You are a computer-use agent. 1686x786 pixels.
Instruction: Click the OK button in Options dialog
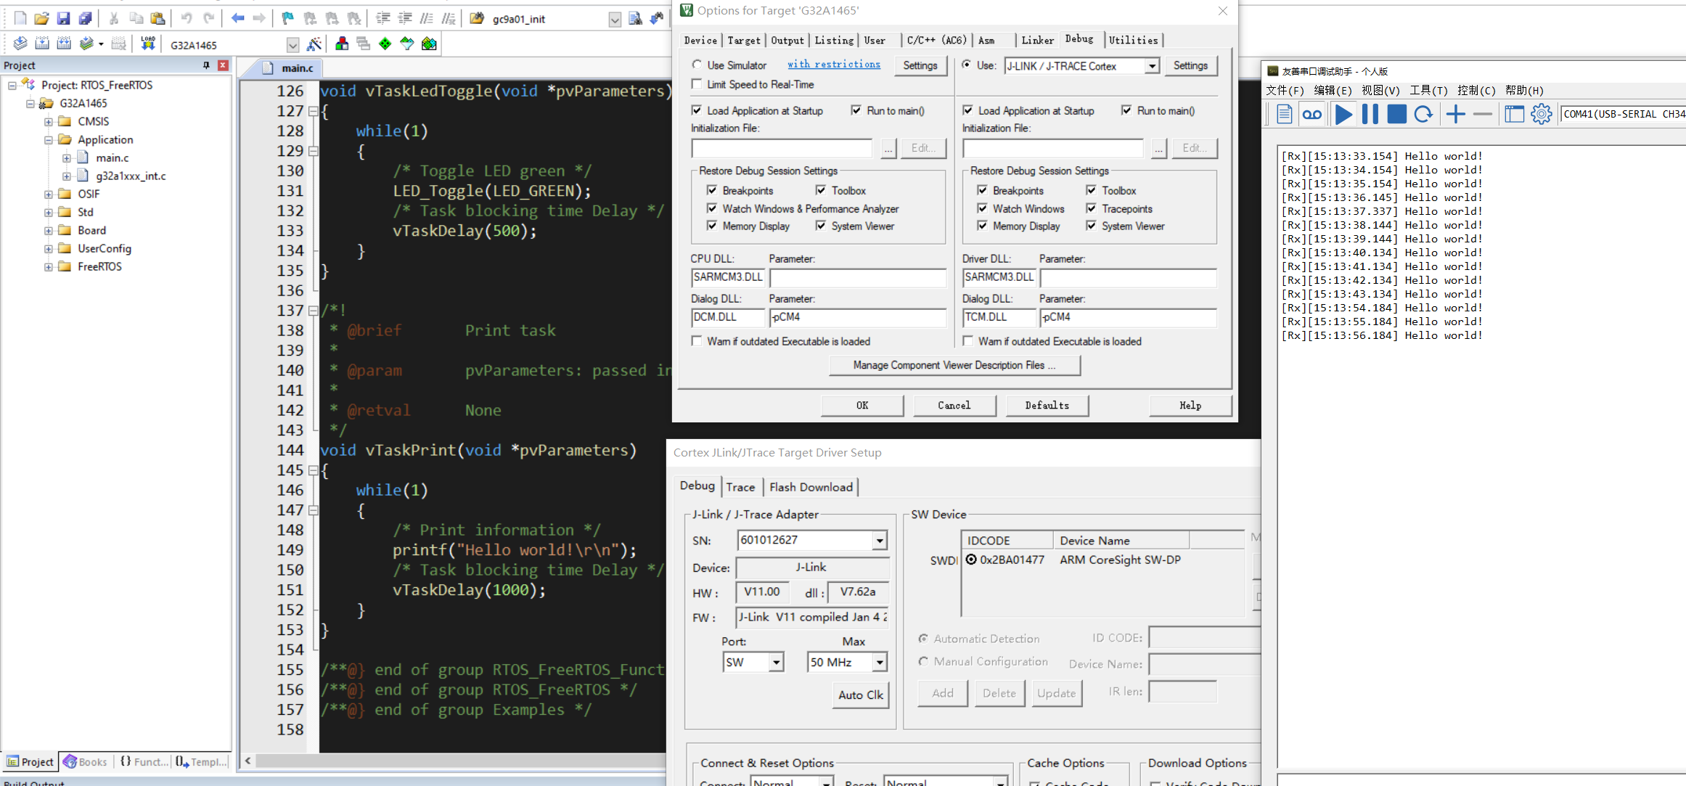862,406
